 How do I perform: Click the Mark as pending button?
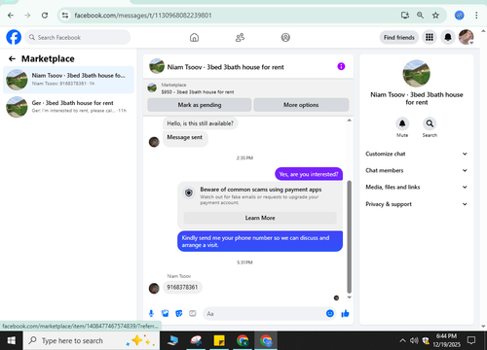pyautogui.click(x=200, y=105)
